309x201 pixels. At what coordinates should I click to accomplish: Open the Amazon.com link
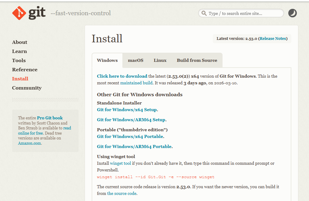coord(30,143)
